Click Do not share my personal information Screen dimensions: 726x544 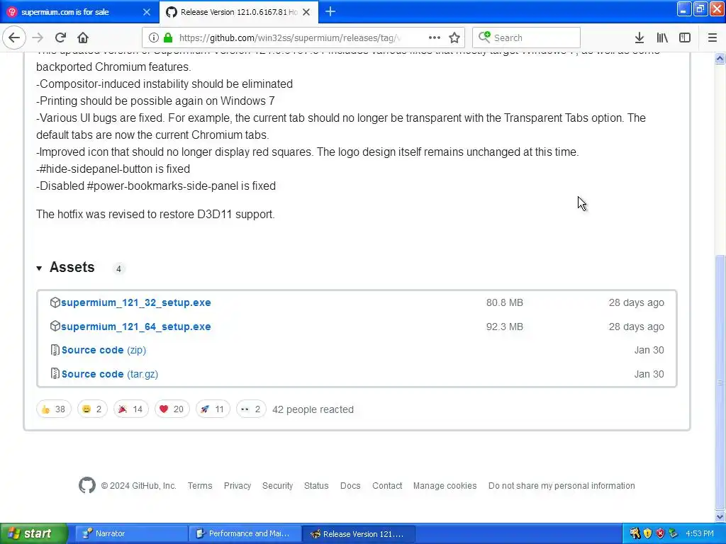pyautogui.click(x=562, y=486)
